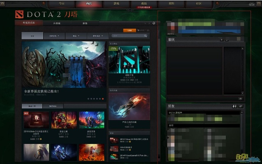Screen dimensions: 262x164
Task: Open the -75% discounted item thumbnail
Action: click(x=129, y=59)
